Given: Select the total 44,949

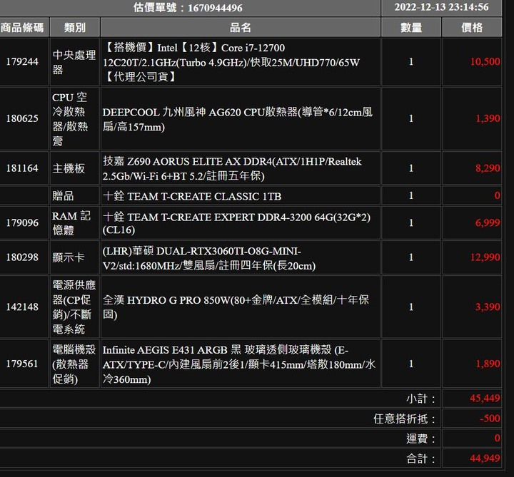Looking at the screenshot, I should pos(485,458).
